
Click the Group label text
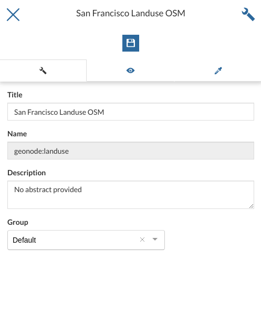coord(18,222)
